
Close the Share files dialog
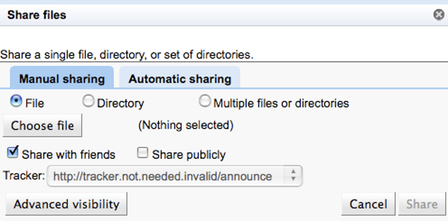[x=438, y=15]
